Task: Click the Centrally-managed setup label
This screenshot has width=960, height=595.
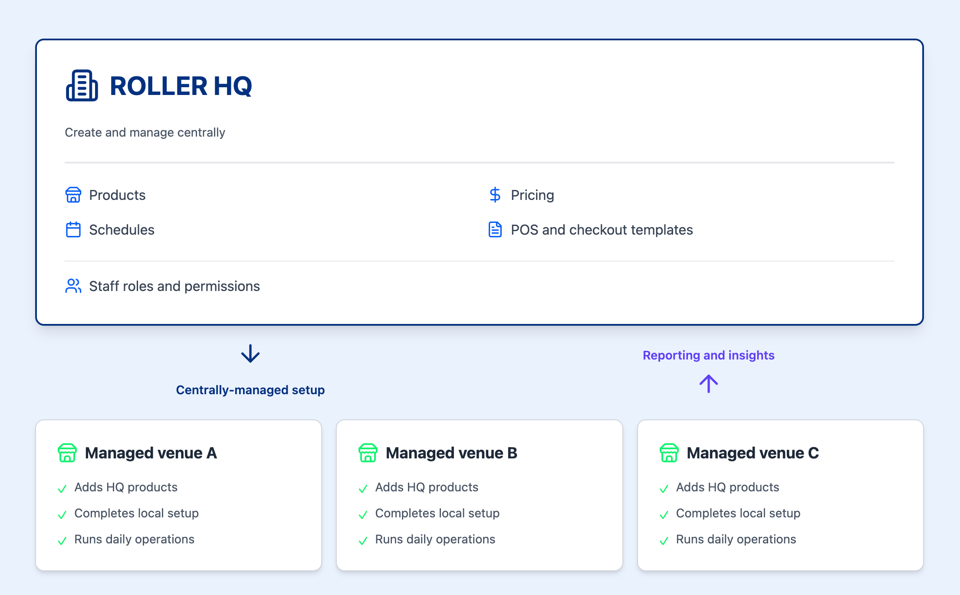Action: pyautogui.click(x=250, y=390)
